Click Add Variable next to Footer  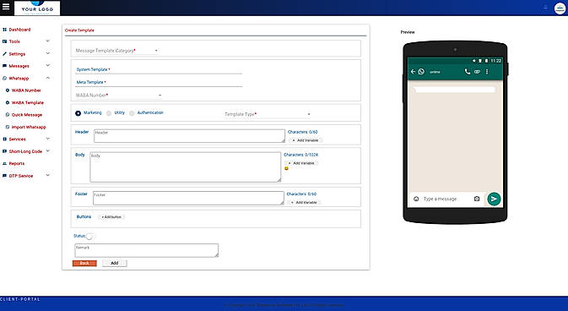coord(304,203)
